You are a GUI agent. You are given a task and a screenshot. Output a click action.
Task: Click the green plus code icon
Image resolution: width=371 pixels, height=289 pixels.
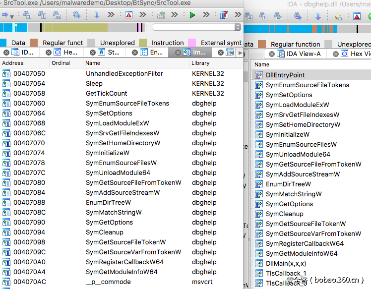point(161,15)
